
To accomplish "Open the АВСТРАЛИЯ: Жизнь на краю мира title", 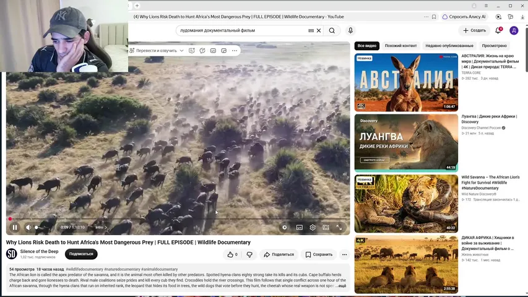I will 490,61.
